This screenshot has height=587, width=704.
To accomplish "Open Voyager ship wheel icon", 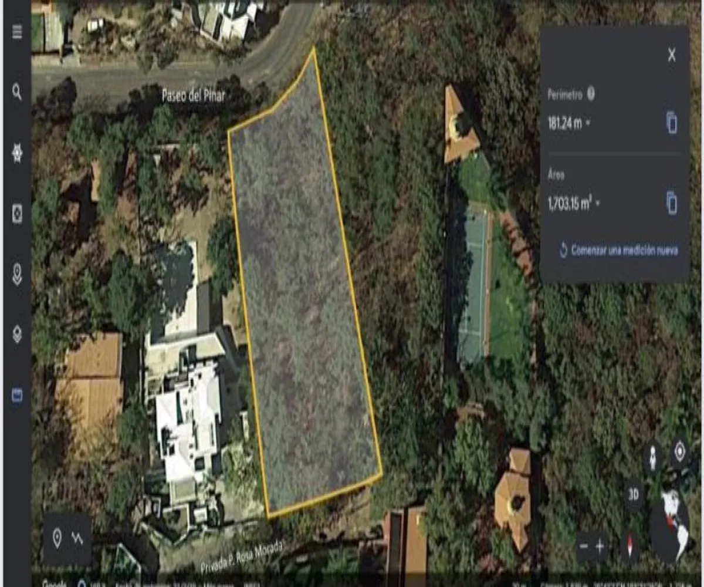I will (x=17, y=153).
